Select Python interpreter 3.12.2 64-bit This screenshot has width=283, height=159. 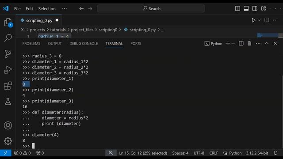click(x=257, y=153)
